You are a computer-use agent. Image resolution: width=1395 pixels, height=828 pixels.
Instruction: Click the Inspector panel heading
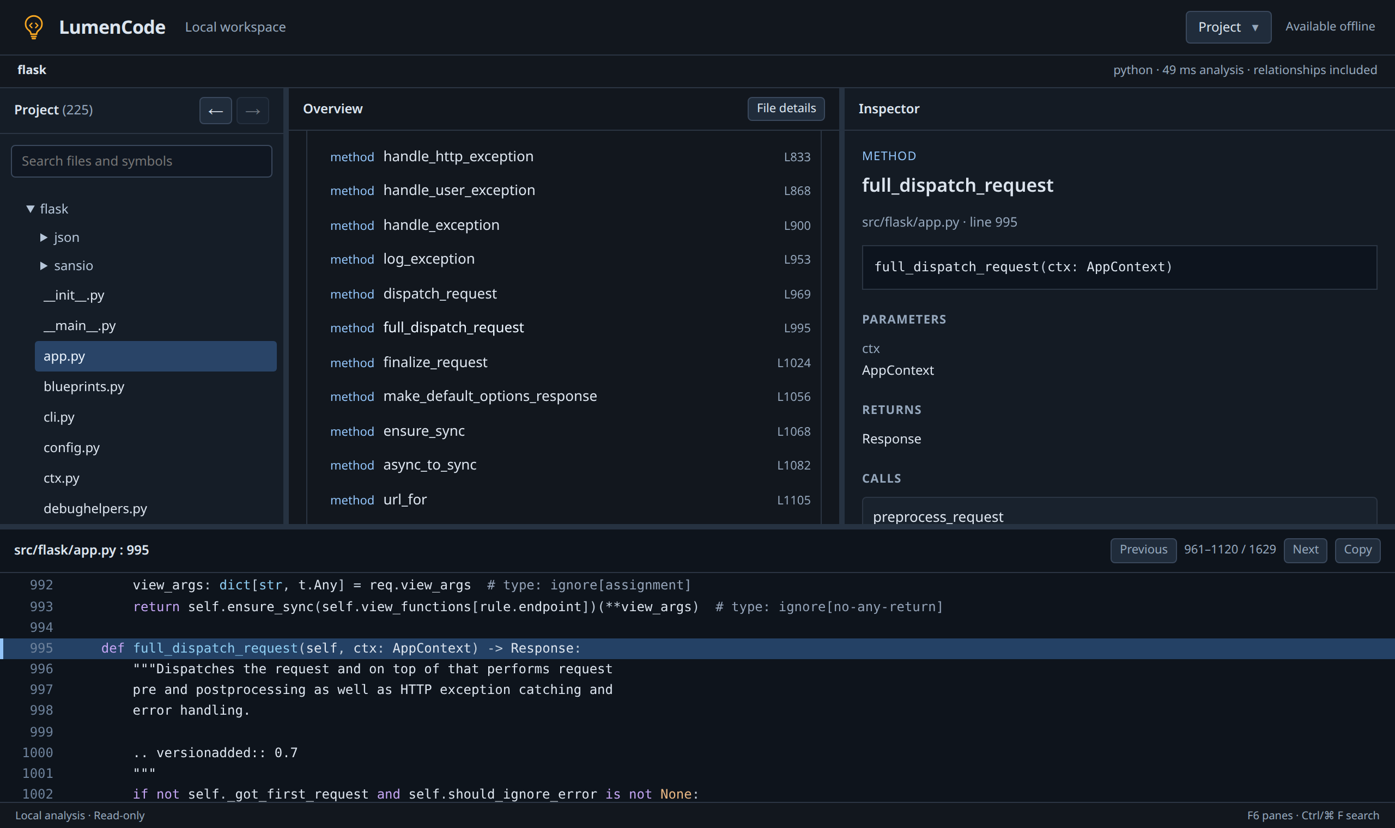click(888, 109)
